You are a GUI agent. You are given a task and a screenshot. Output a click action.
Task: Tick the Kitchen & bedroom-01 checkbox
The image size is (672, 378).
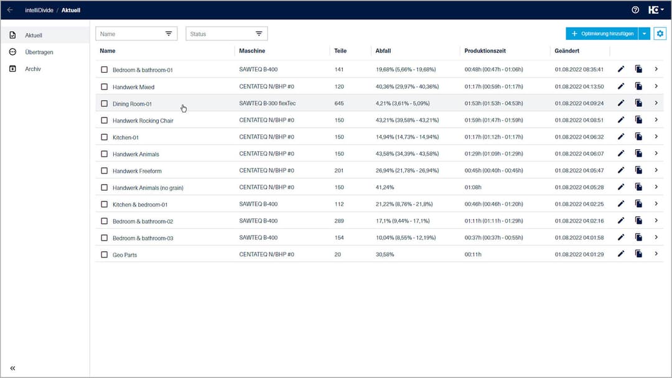click(x=105, y=203)
